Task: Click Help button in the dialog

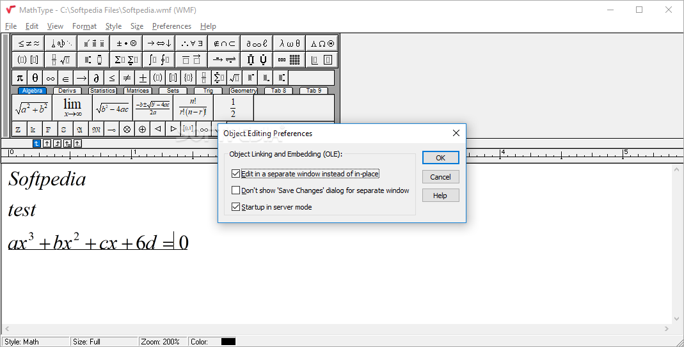Action: 441,196
